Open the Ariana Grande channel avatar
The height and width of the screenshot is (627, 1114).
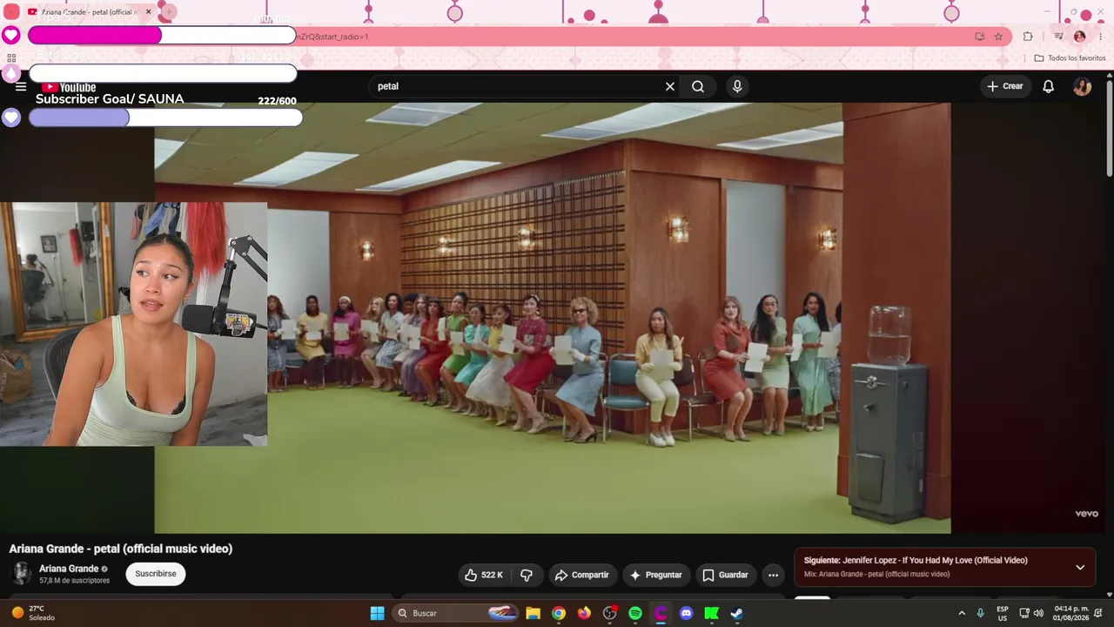tap(23, 573)
